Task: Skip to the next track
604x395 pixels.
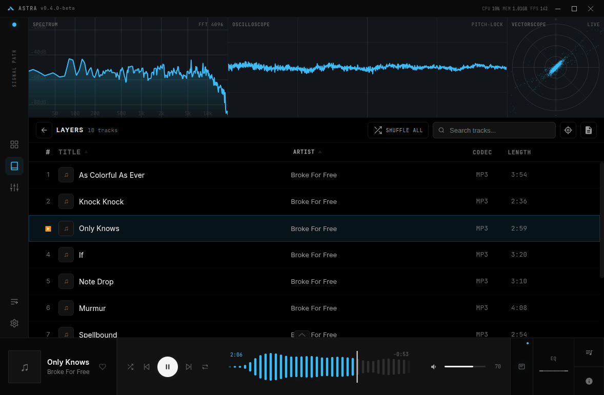Action: tap(189, 367)
